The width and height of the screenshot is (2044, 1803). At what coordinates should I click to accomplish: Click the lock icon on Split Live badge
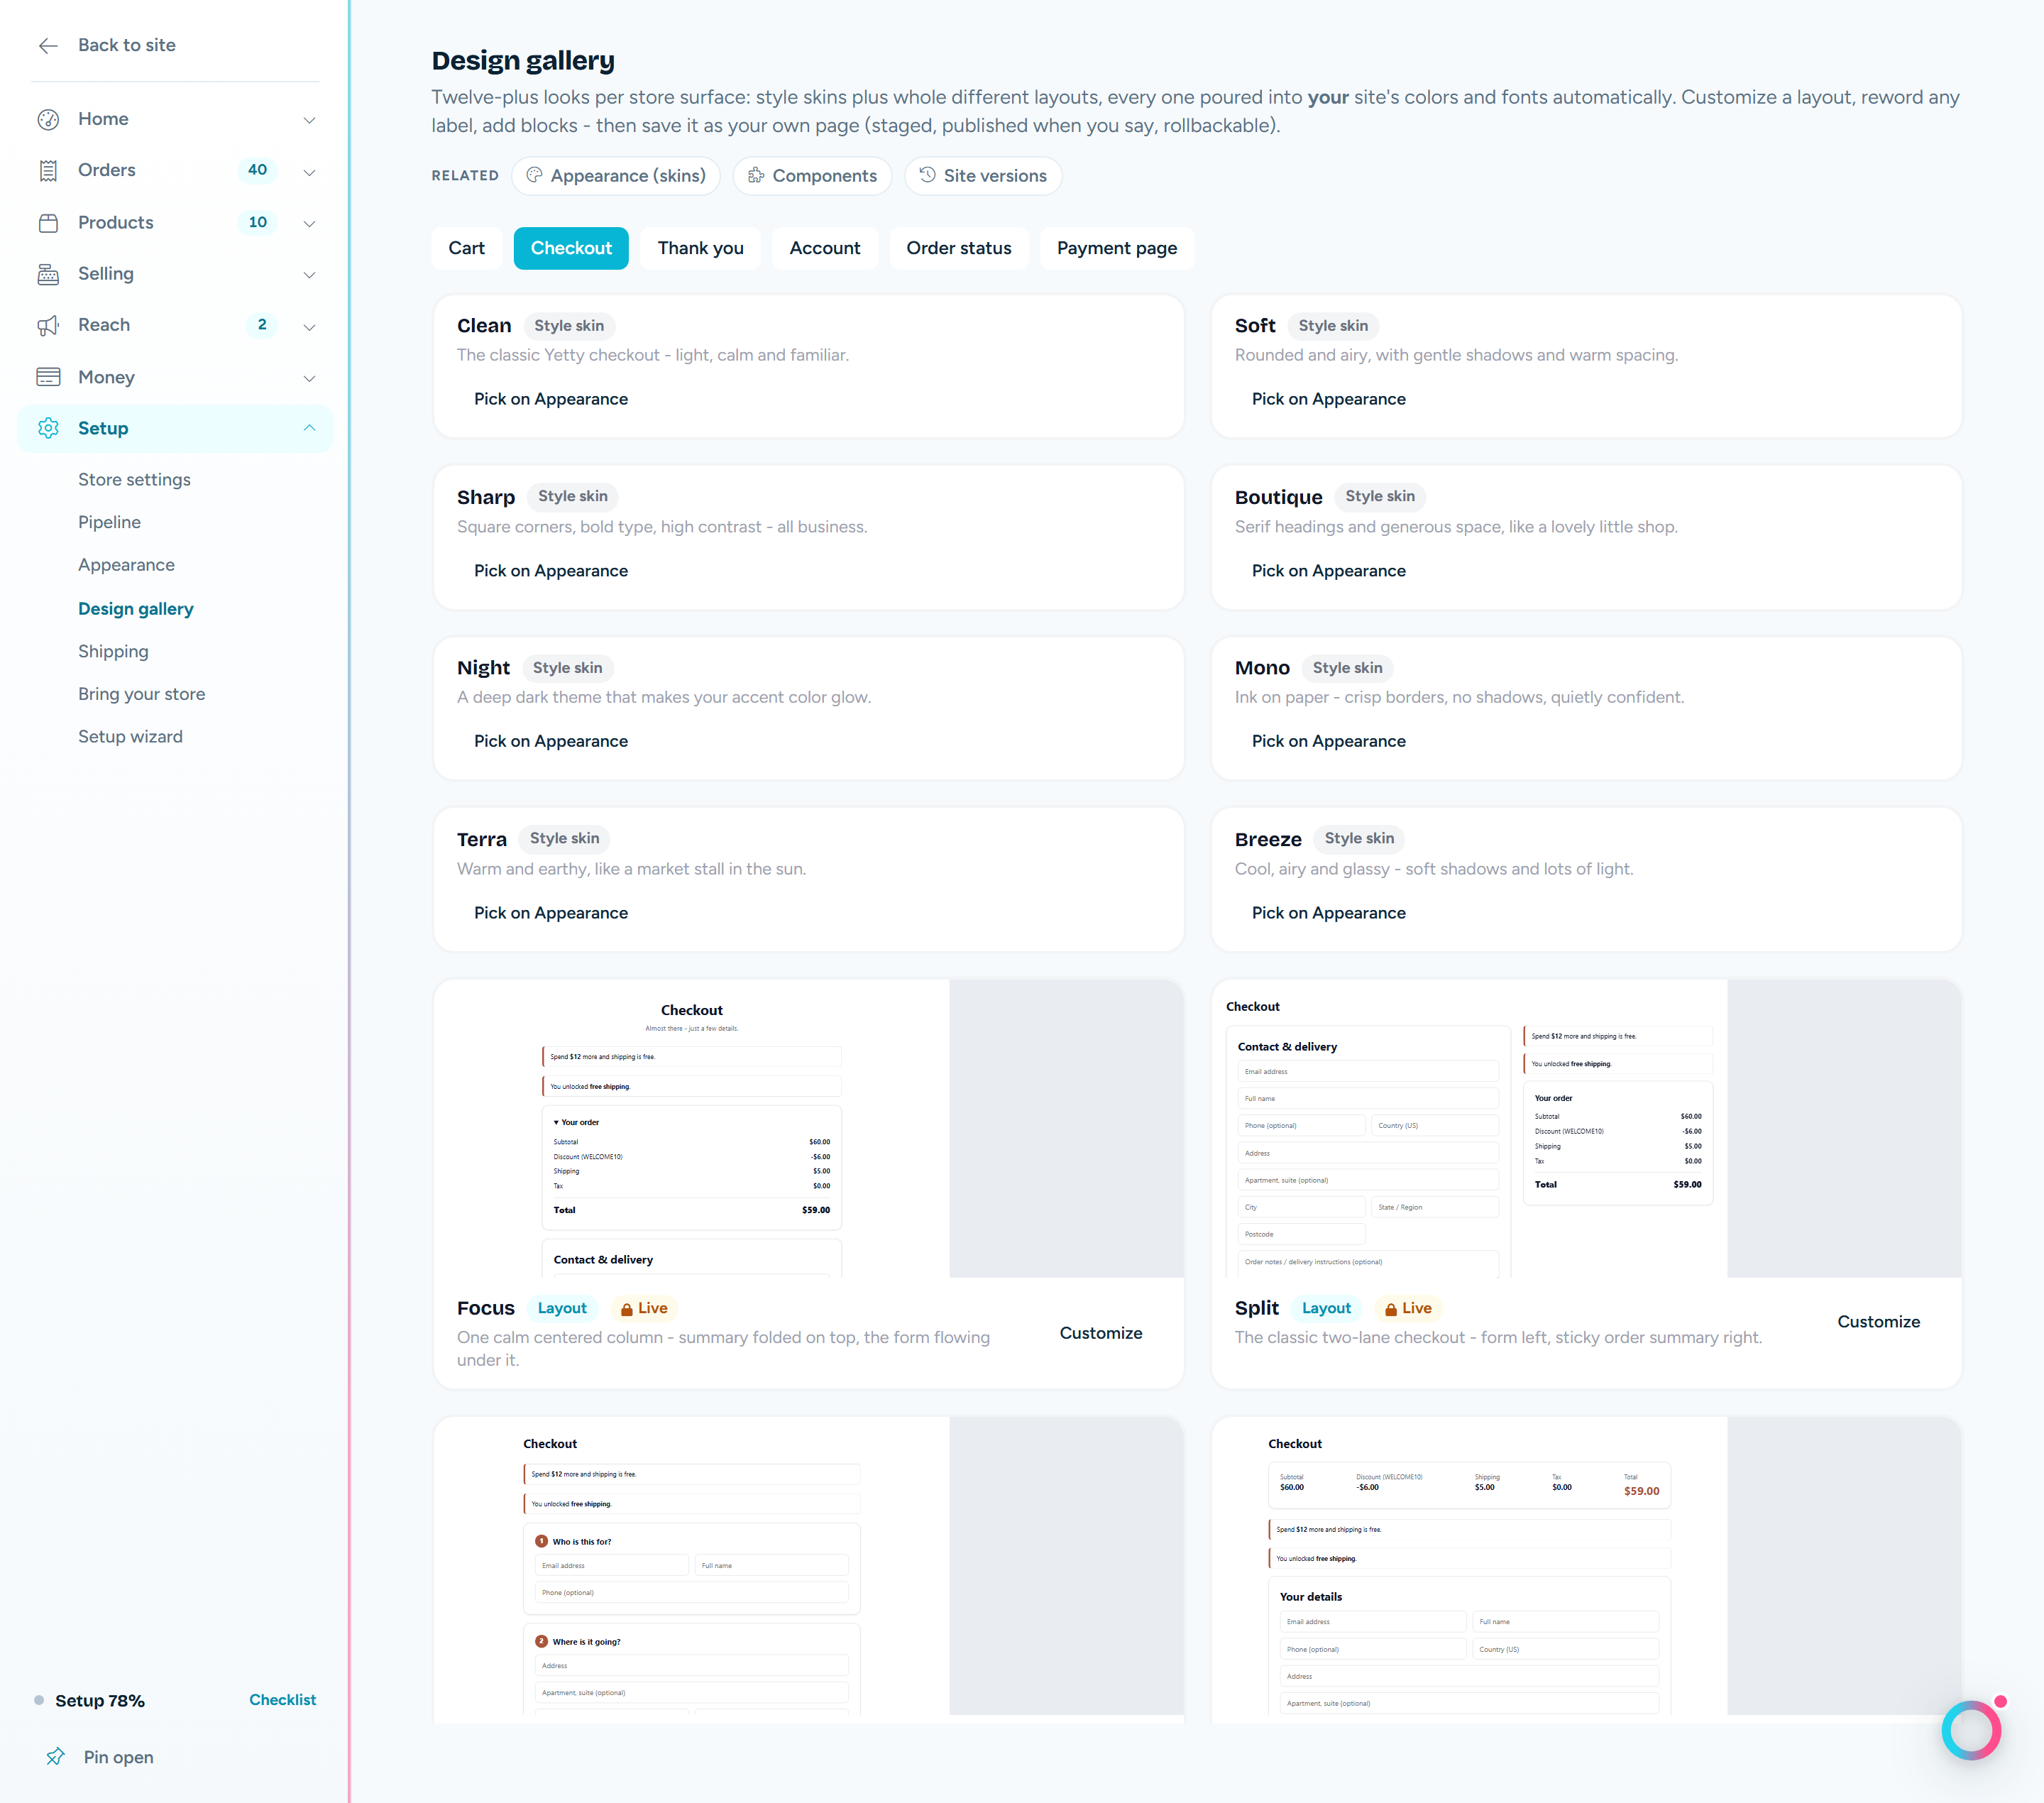pyautogui.click(x=1391, y=1309)
